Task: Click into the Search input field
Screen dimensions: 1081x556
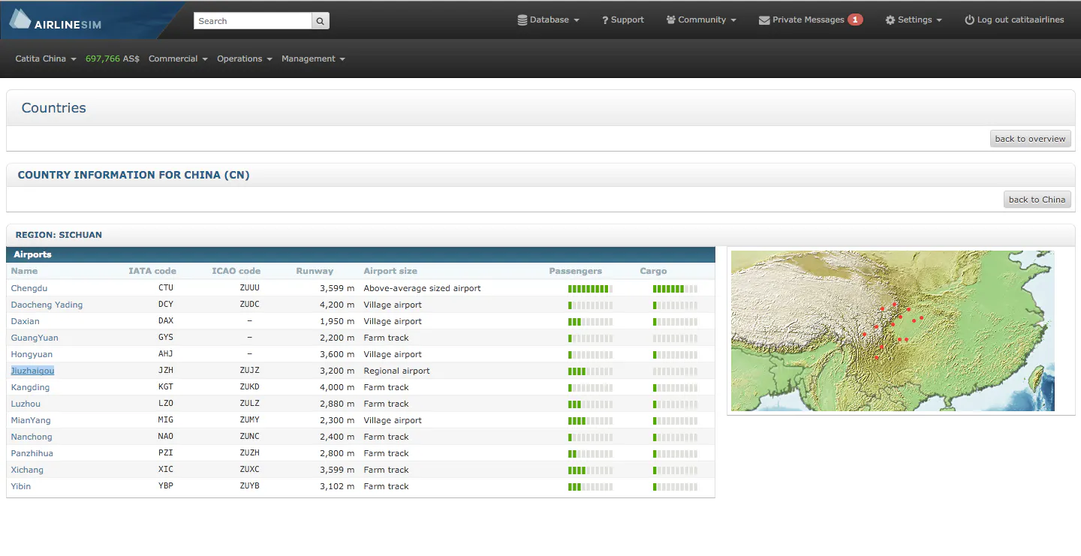Action: click(253, 21)
